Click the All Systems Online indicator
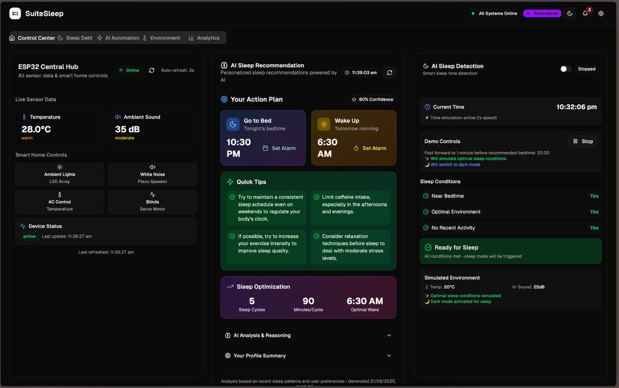 tap(494, 14)
